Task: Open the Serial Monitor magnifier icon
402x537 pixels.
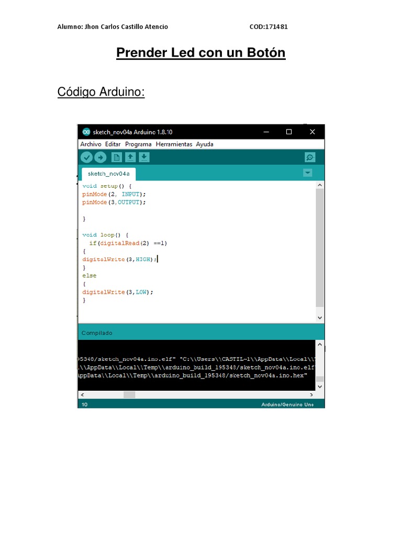Action: coord(310,157)
